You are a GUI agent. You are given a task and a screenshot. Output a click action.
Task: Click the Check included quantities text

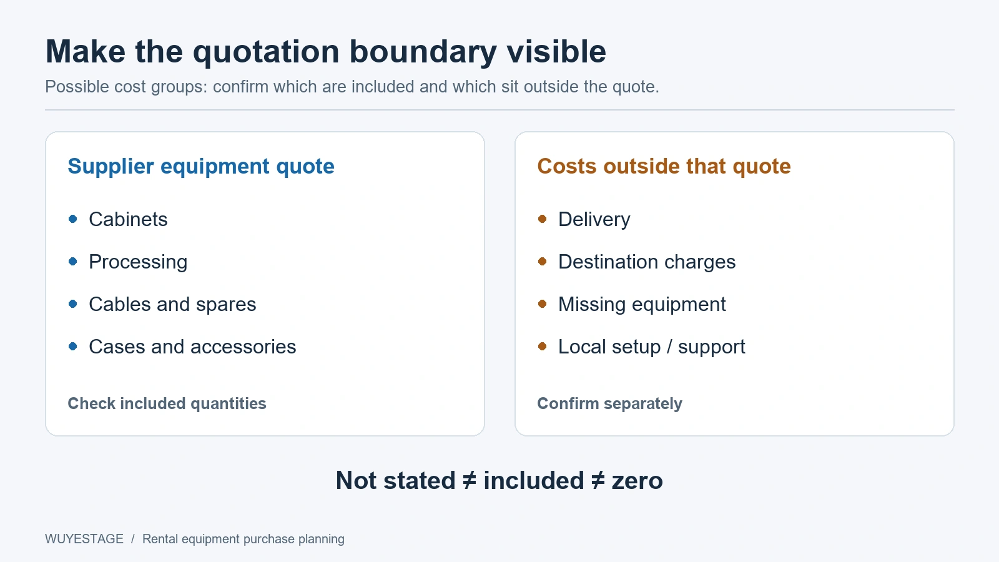tap(167, 403)
